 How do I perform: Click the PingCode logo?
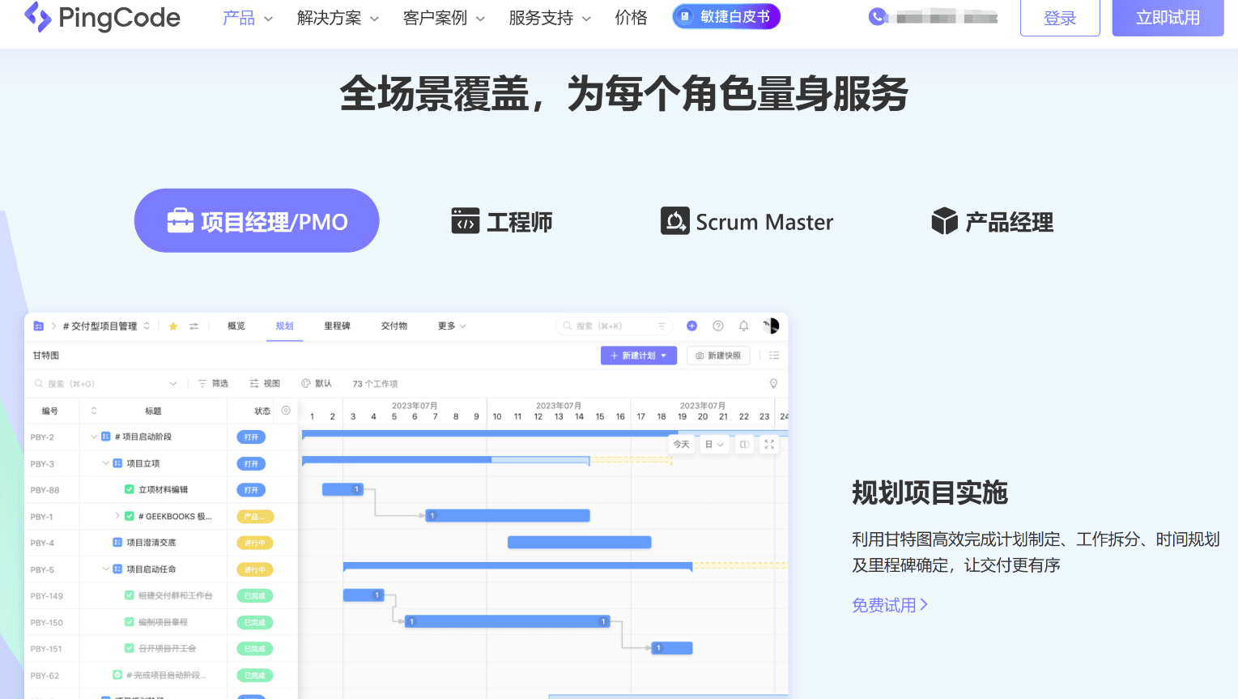click(x=103, y=17)
